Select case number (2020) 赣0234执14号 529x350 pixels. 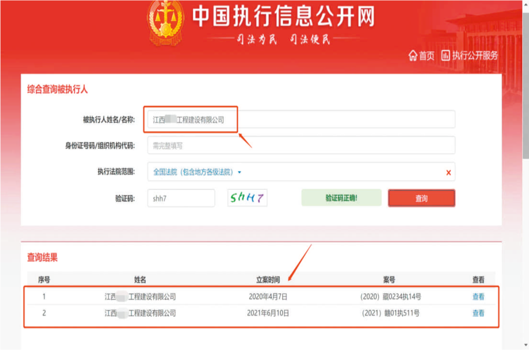tap(391, 296)
